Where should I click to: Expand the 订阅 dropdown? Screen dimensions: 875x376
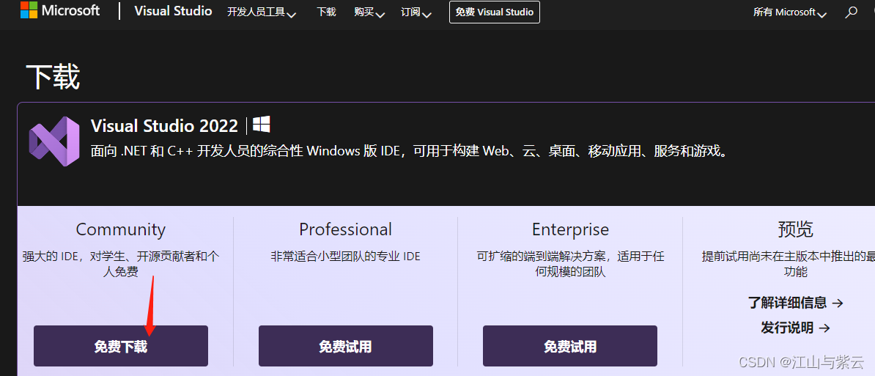[x=416, y=12]
